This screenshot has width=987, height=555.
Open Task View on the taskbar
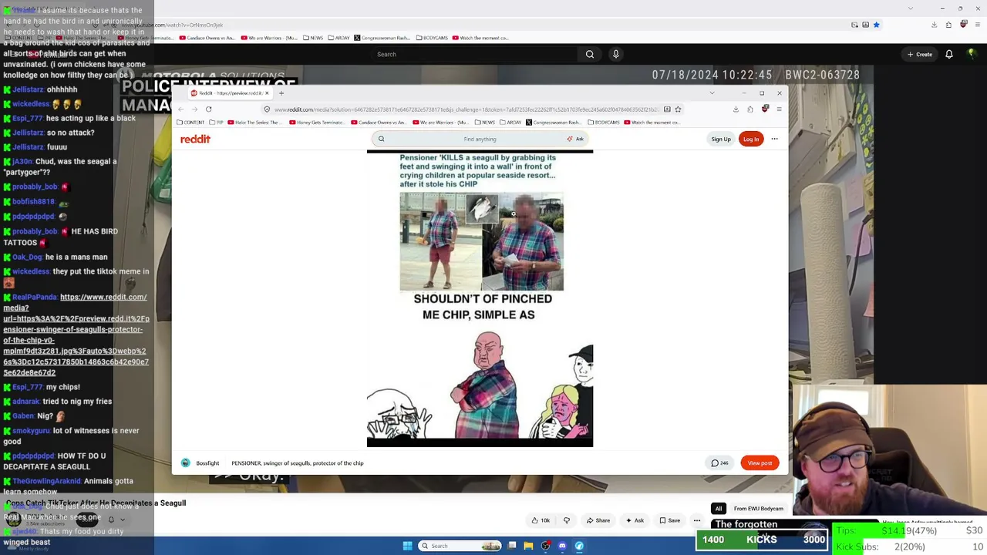click(x=511, y=546)
